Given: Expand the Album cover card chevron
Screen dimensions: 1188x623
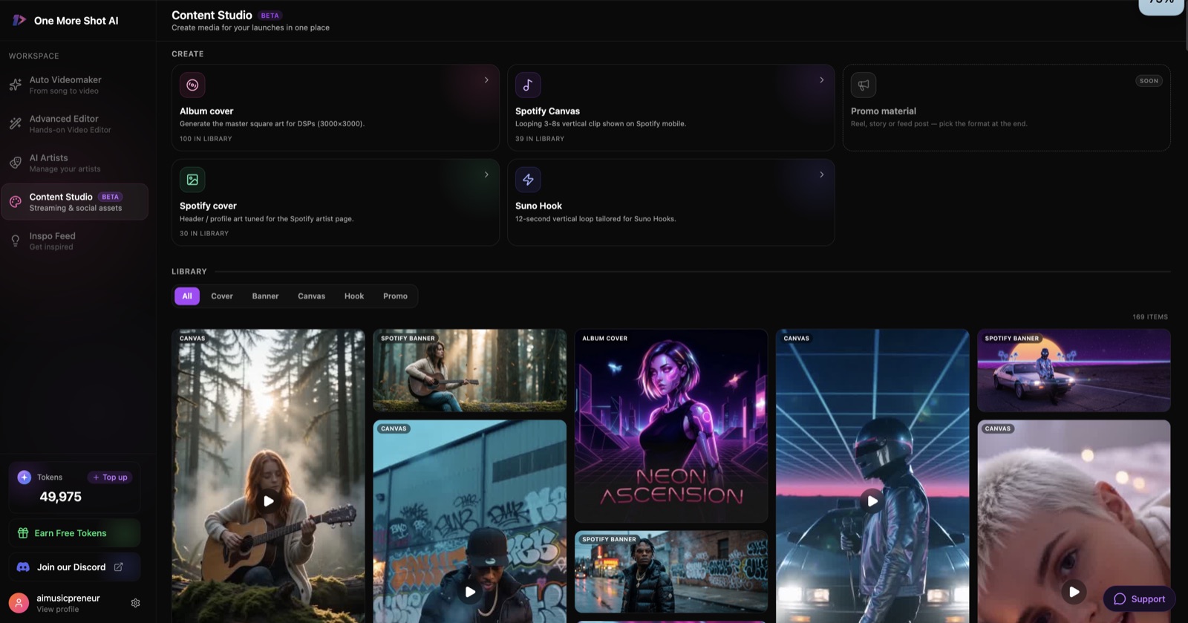Looking at the screenshot, I should click(x=486, y=80).
